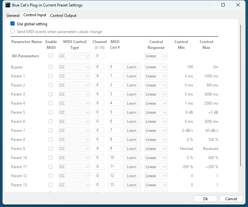Click the Blue Cat plug-in title bar icon
This screenshot has height=207, width=248.
[x=8, y=5]
